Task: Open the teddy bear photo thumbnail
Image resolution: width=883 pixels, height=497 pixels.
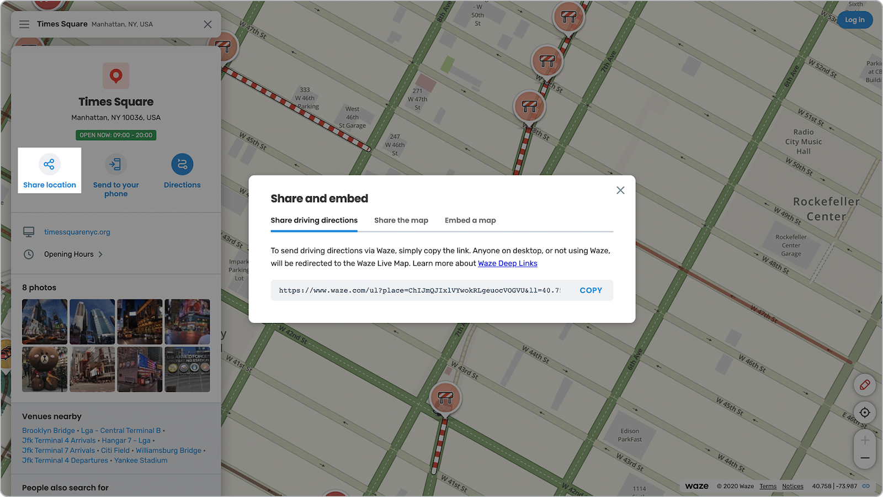Action: [45, 369]
